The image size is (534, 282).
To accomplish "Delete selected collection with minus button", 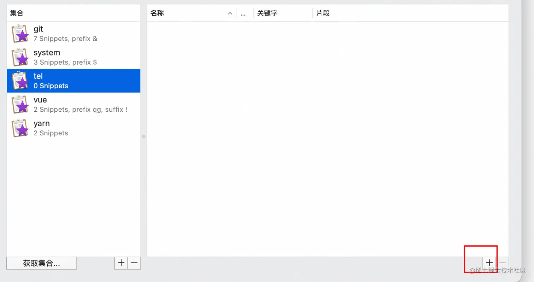I will click(x=134, y=263).
